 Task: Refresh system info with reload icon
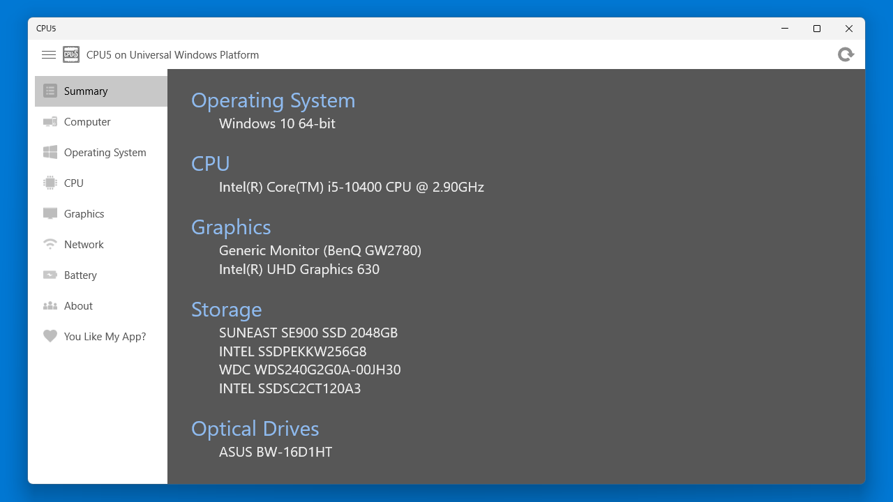(846, 54)
